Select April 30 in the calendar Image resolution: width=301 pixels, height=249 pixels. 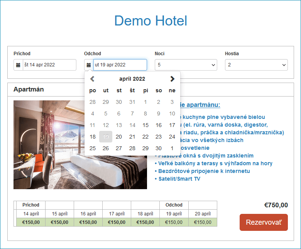coord(159,148)
